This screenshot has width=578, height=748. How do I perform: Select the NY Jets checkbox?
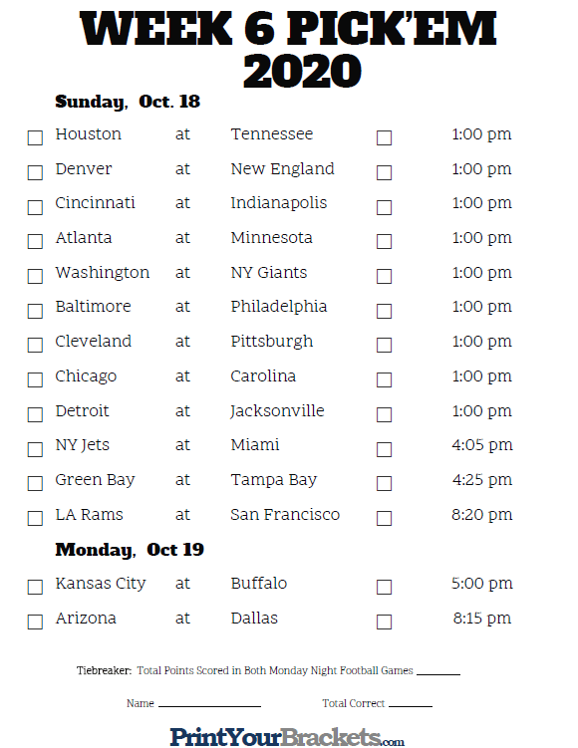(x=35, y=449)
